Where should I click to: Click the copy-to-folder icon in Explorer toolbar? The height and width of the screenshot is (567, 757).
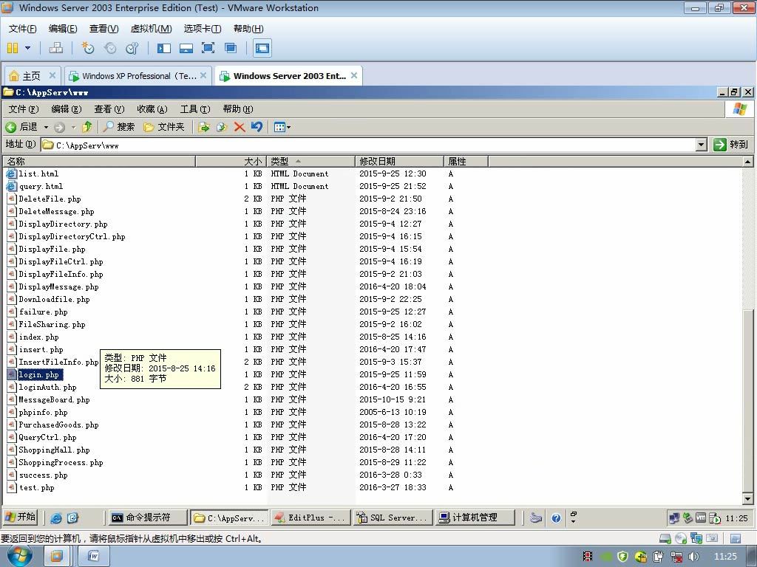point(222,127)
